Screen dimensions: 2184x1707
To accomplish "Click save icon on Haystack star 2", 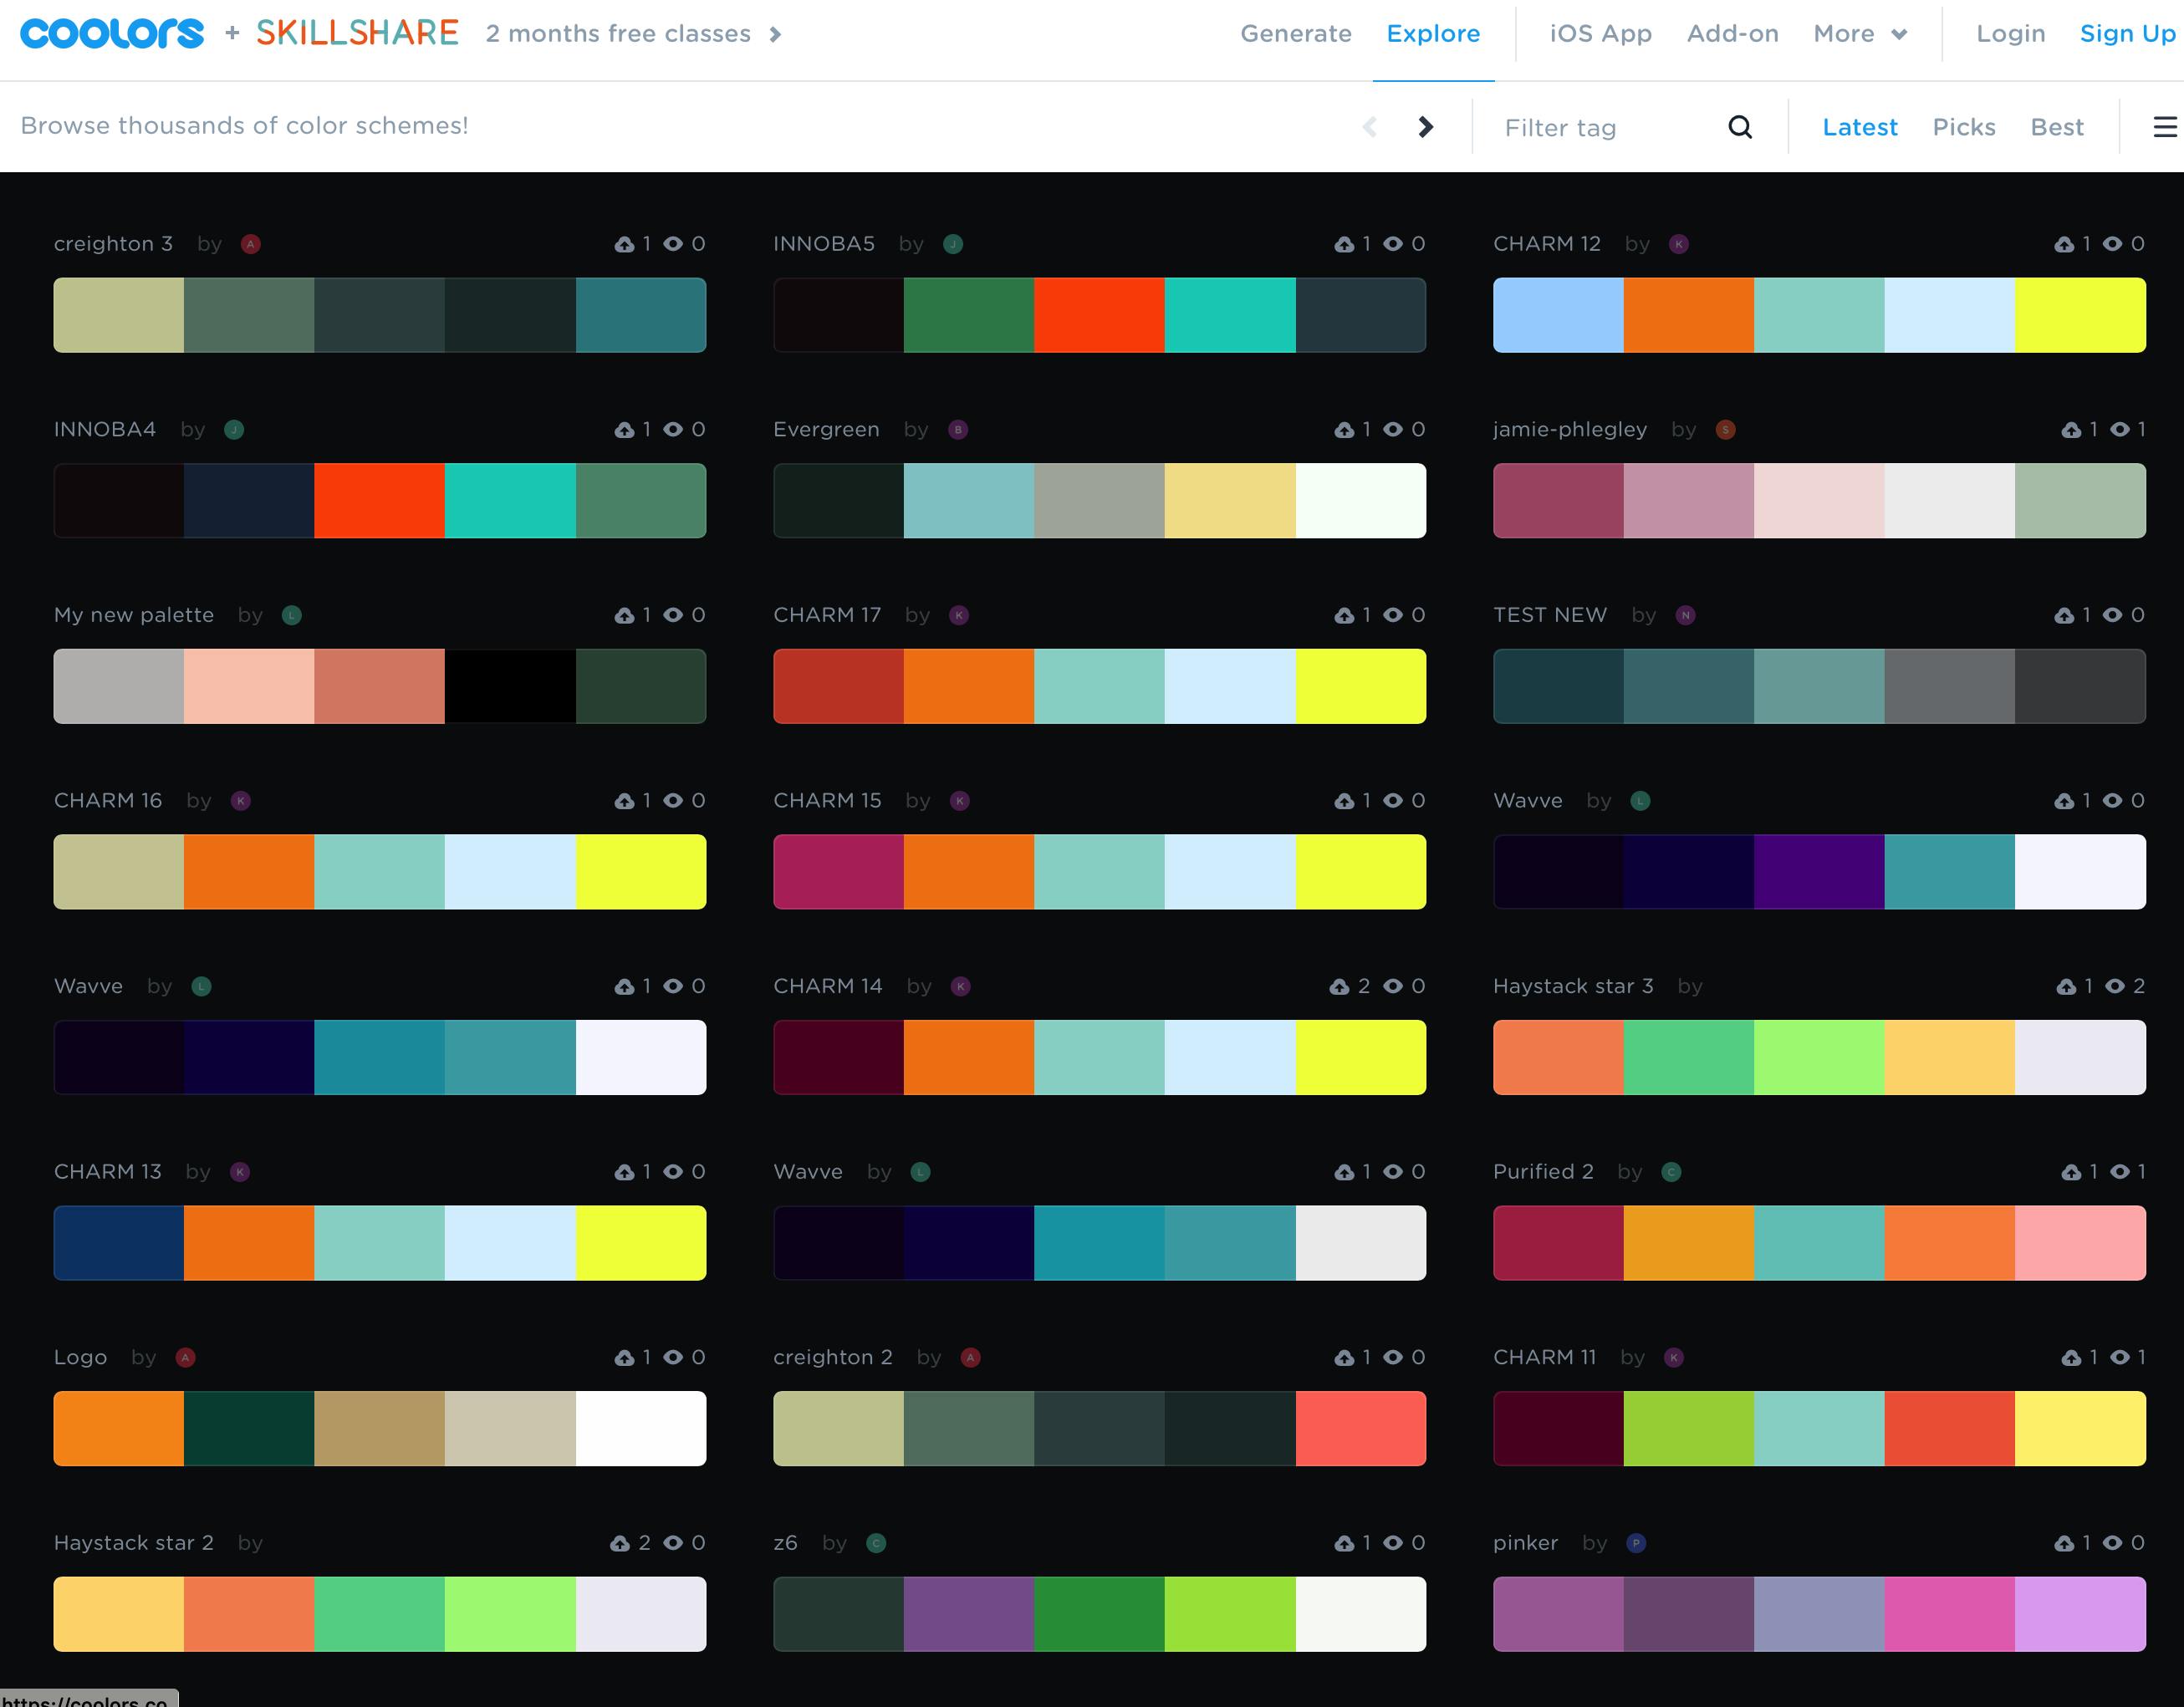I will pos(620,1543).
